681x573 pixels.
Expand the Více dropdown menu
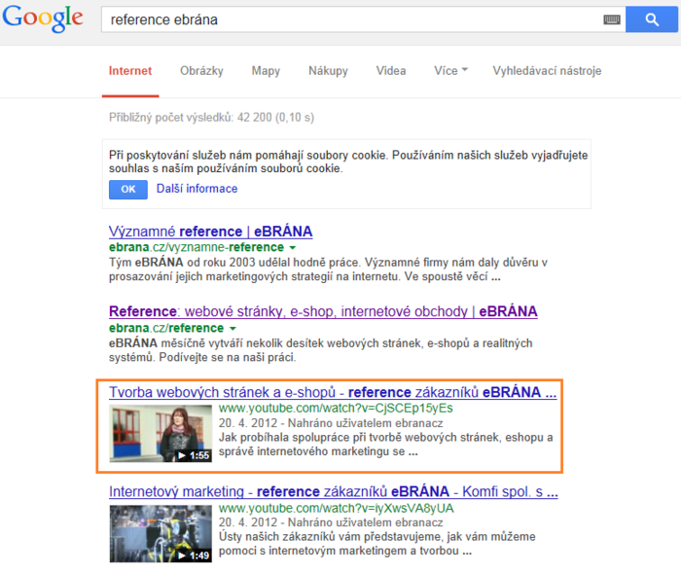point(450,71)
